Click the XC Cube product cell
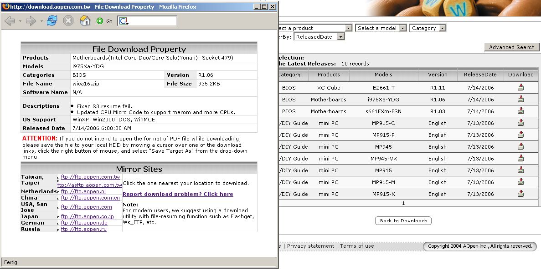This screenshot has height=270, width=541. 329,88
